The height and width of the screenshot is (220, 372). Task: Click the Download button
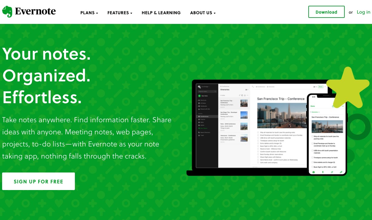(326, 12)
